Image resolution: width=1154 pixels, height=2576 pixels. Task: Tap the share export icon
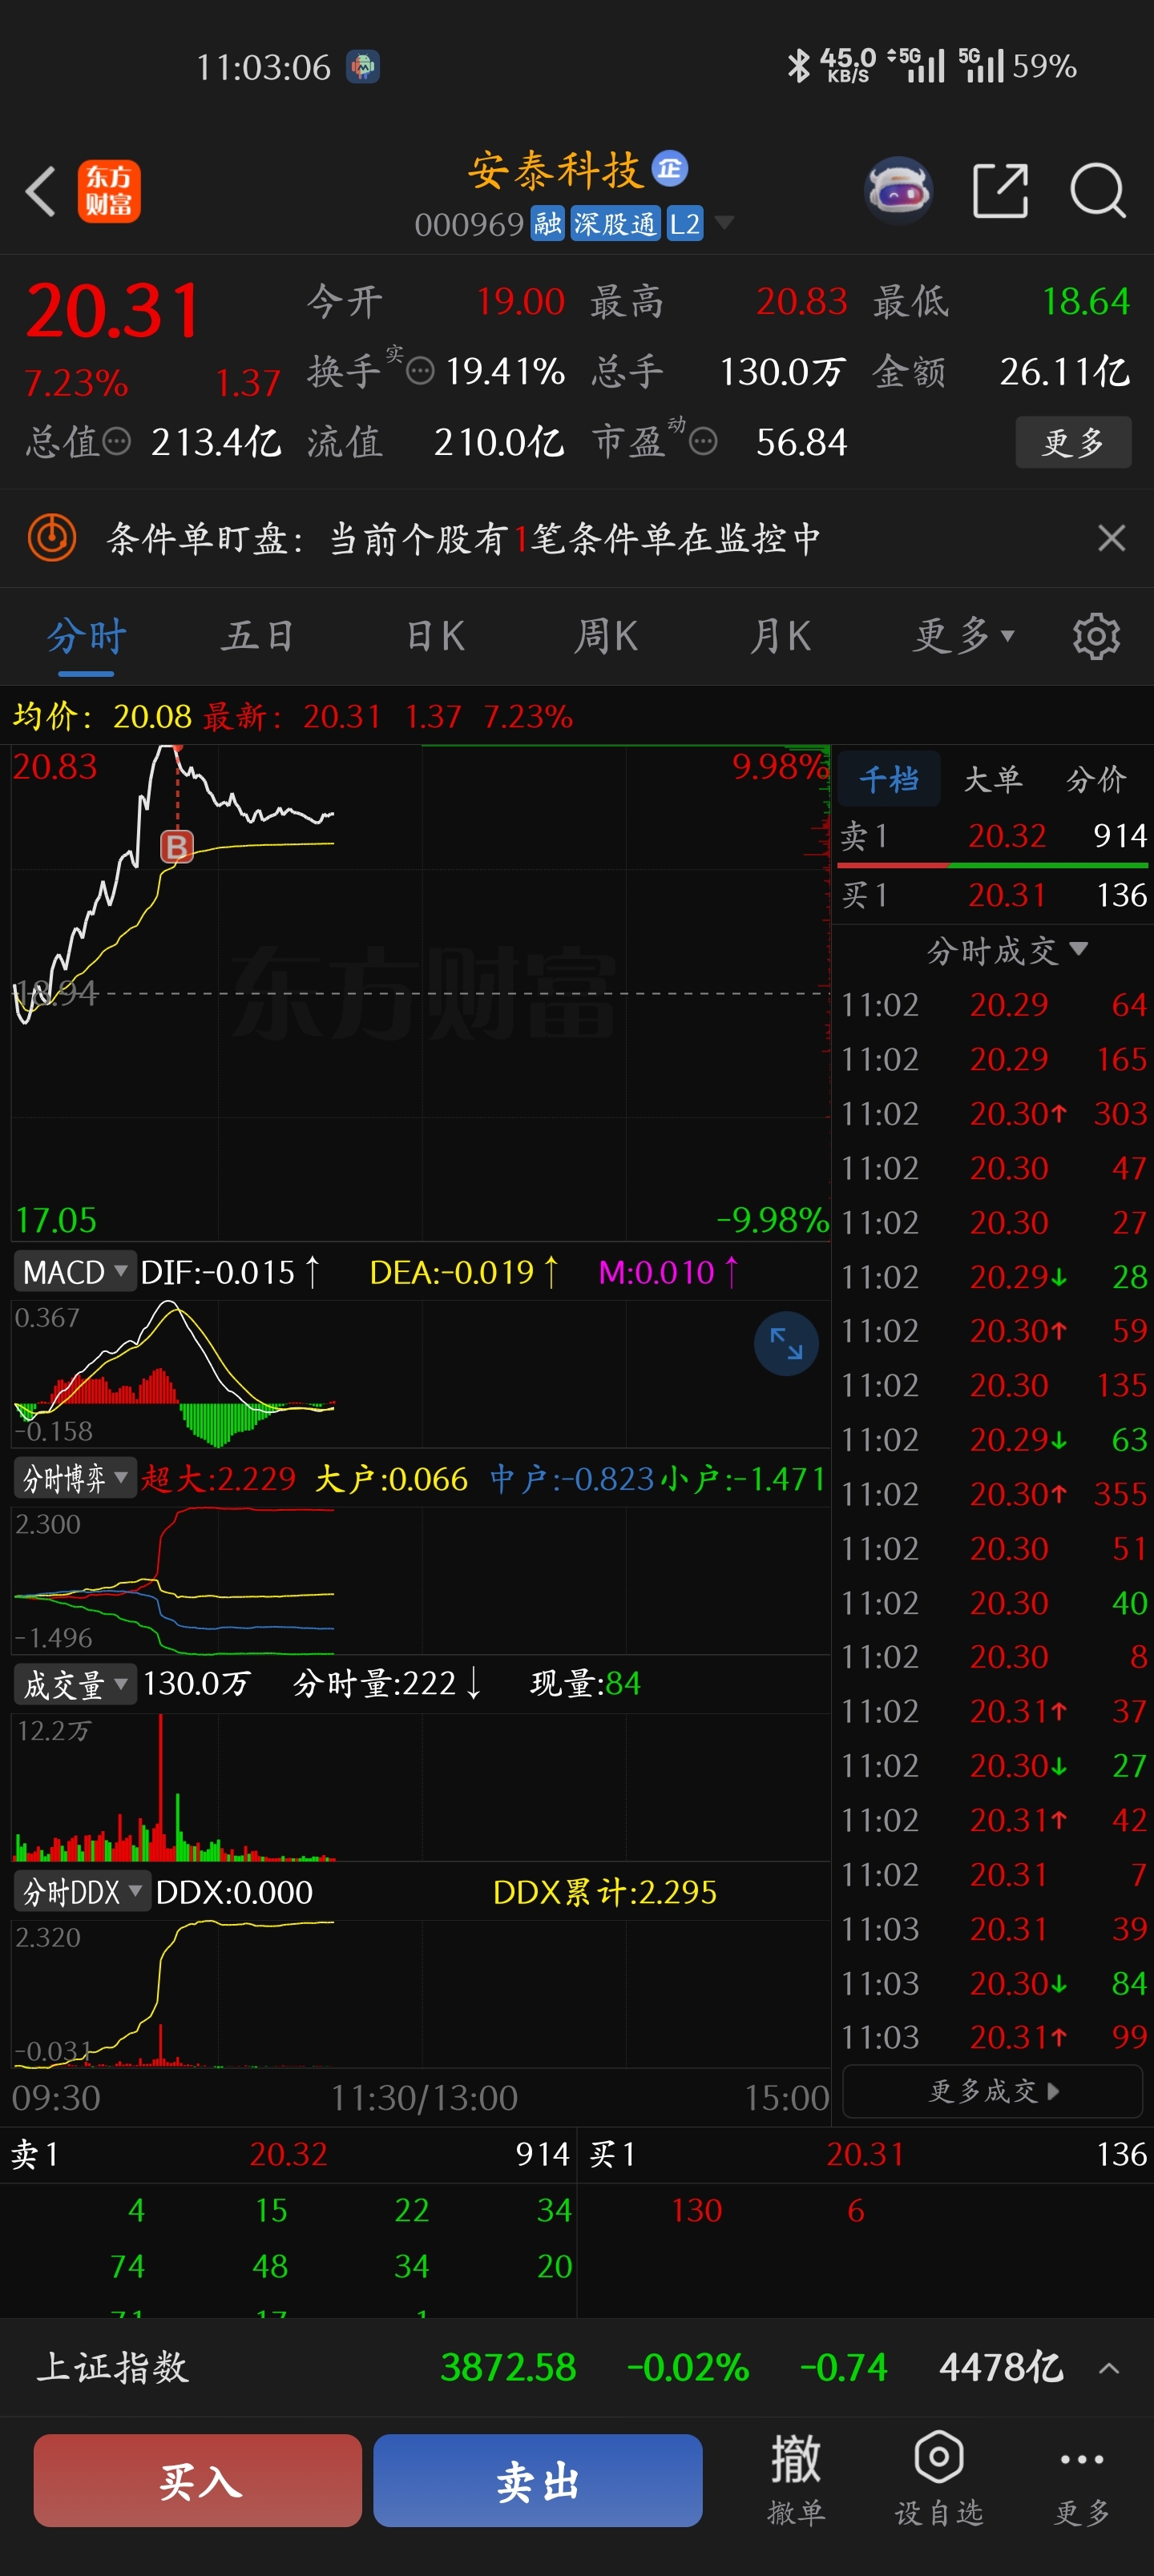coord(1001,190)
